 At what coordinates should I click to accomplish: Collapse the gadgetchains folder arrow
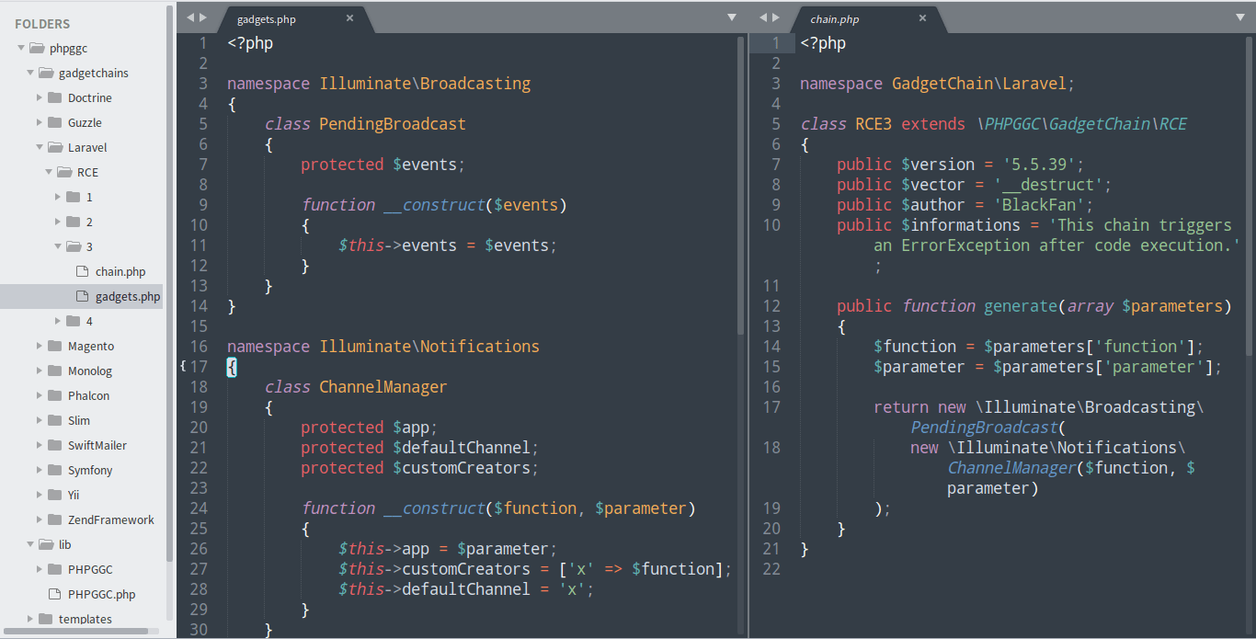pos(30,73)
